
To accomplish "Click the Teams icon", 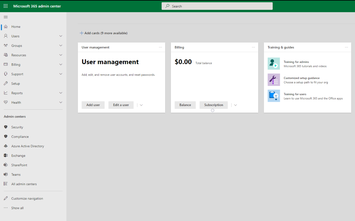I will [x=6, y=174].
